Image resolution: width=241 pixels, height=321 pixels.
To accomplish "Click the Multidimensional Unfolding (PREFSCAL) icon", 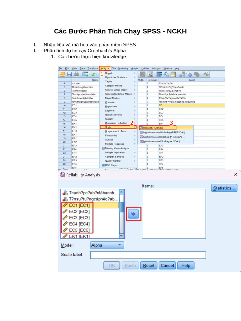I will click(x=141, y=133).
